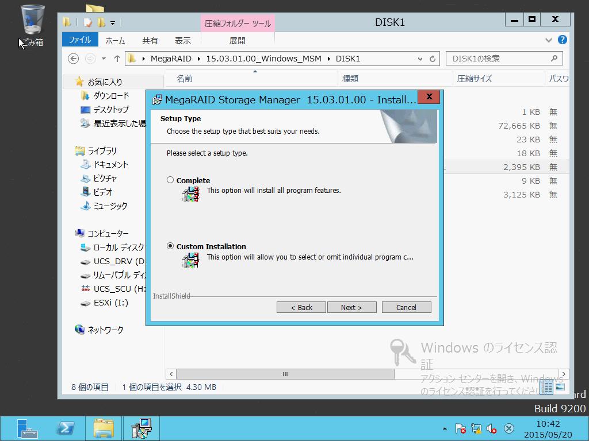
Task: Show hidden tray icons arrow
Action: (x=445, y=428)
